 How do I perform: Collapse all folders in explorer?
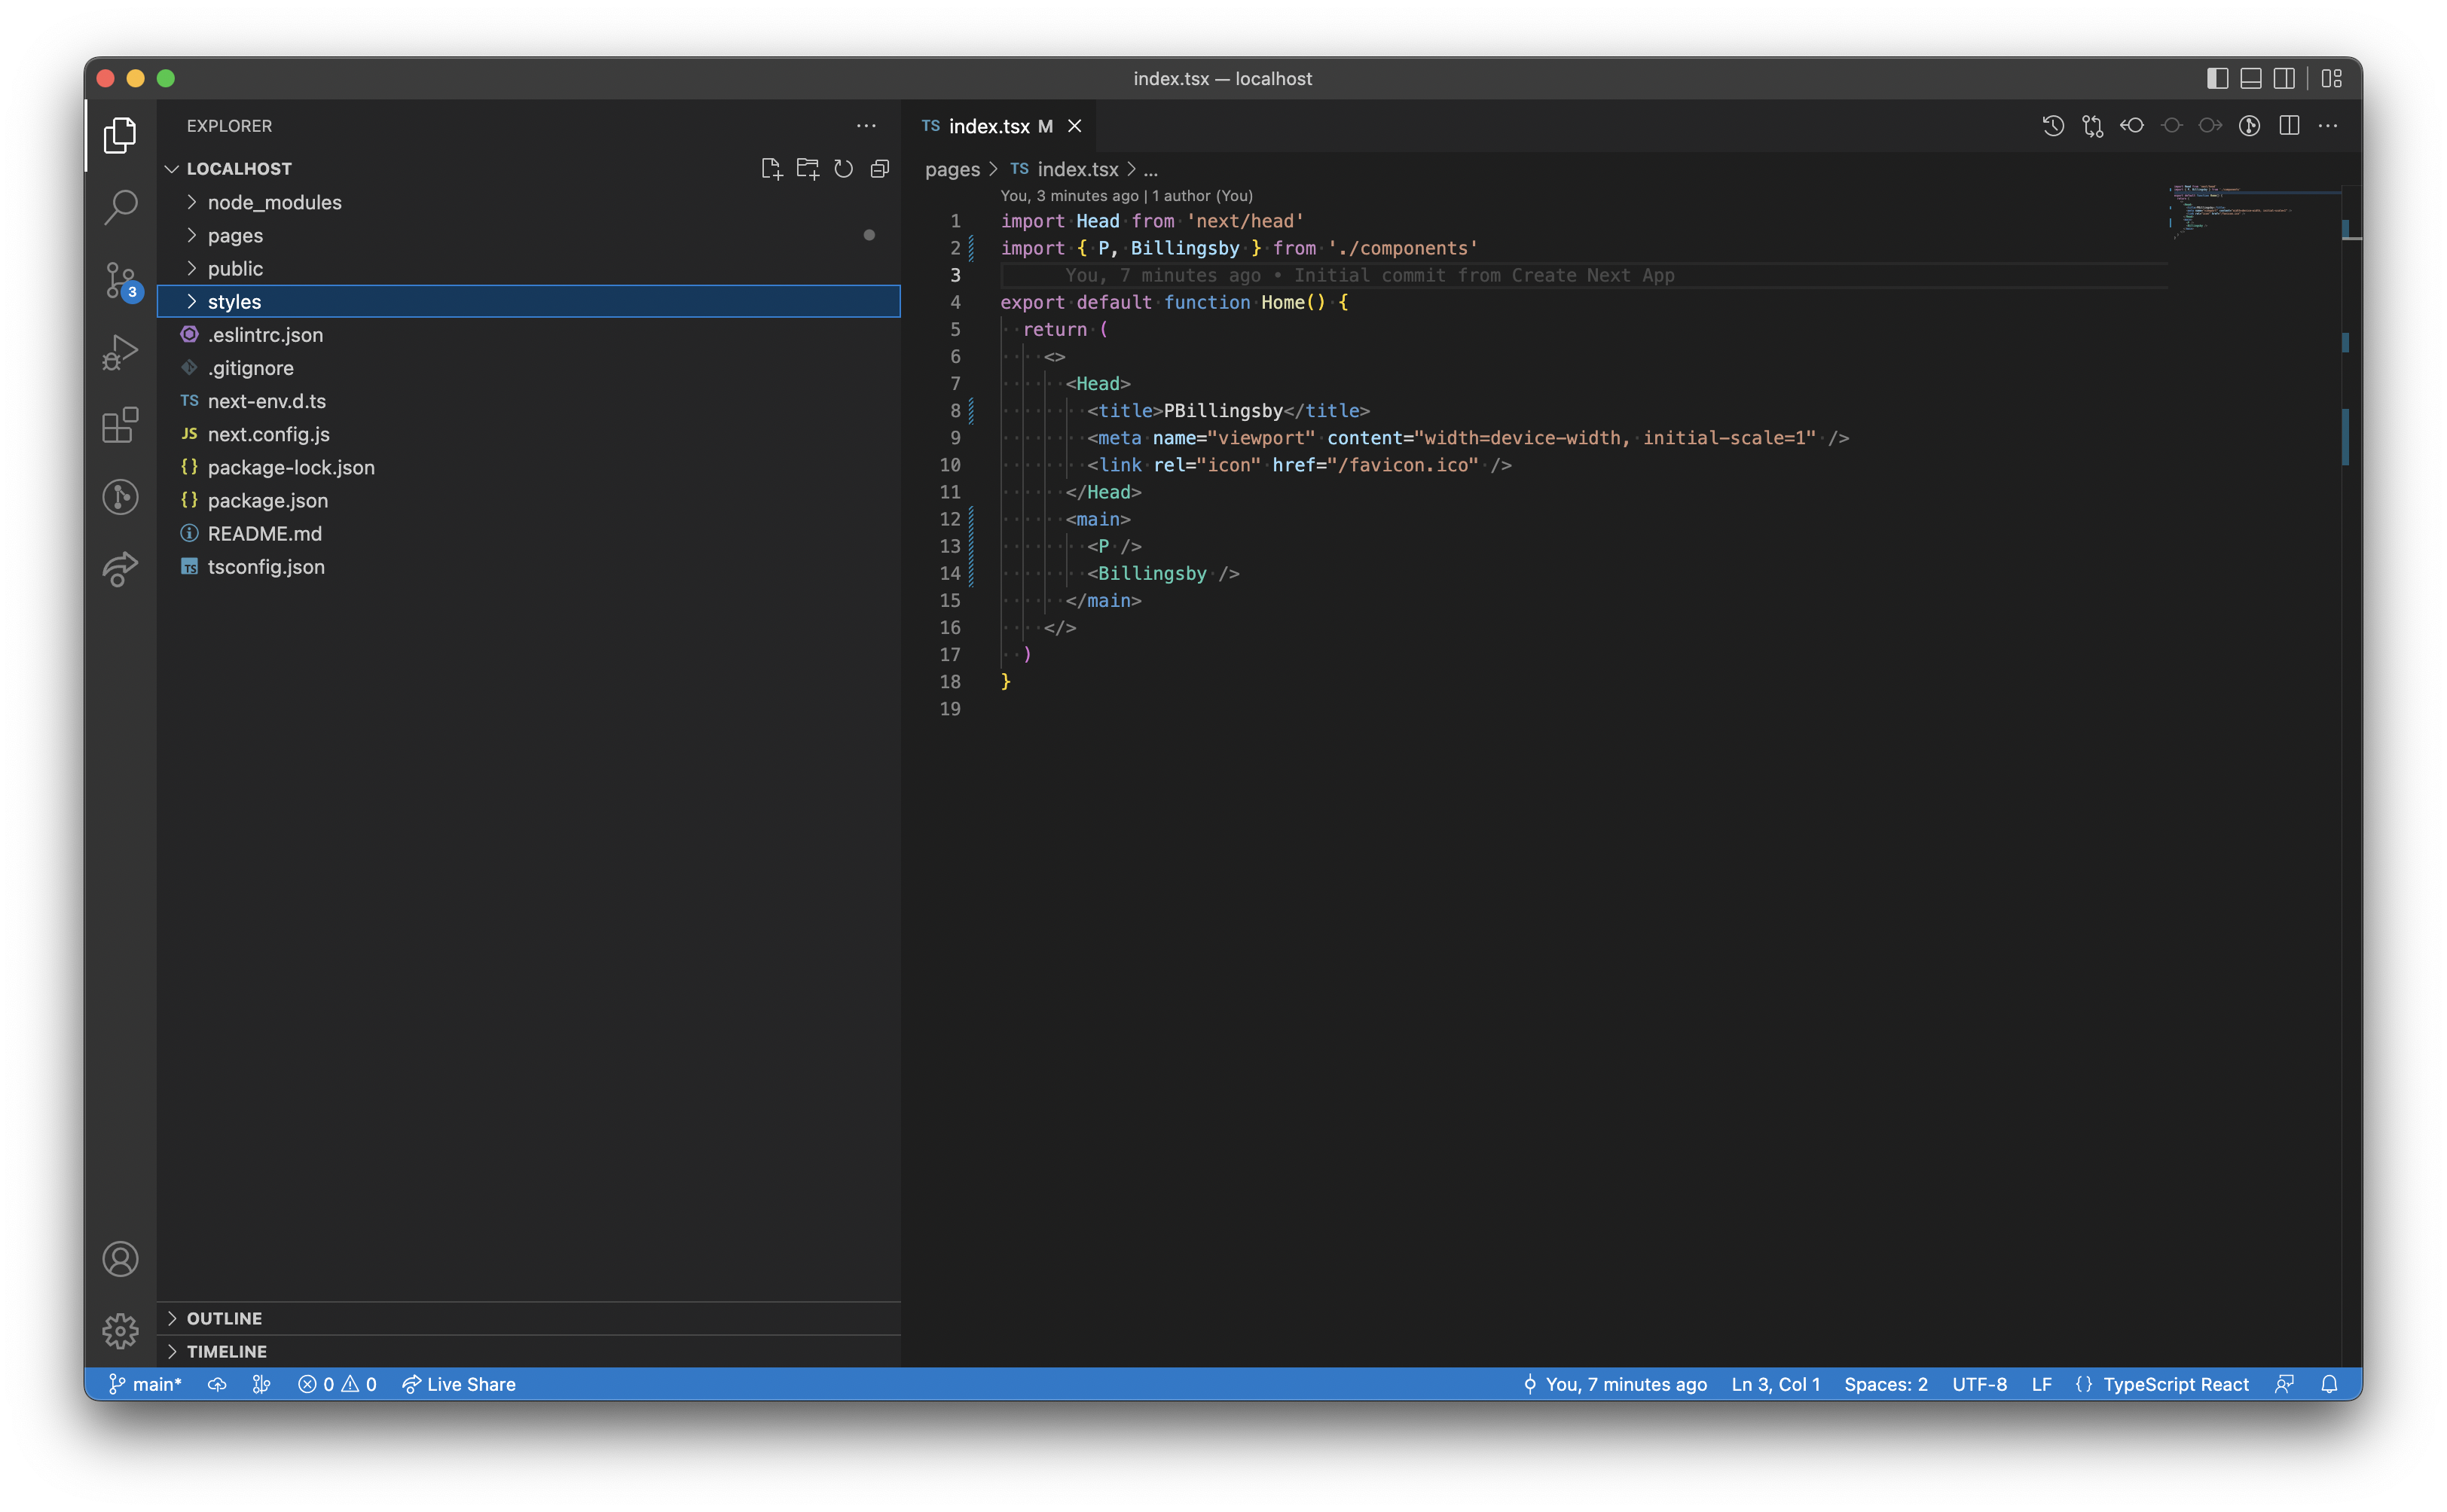click(x=879, y=169)
